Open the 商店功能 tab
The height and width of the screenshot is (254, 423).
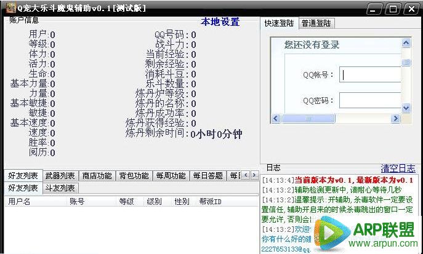[97, 176]
